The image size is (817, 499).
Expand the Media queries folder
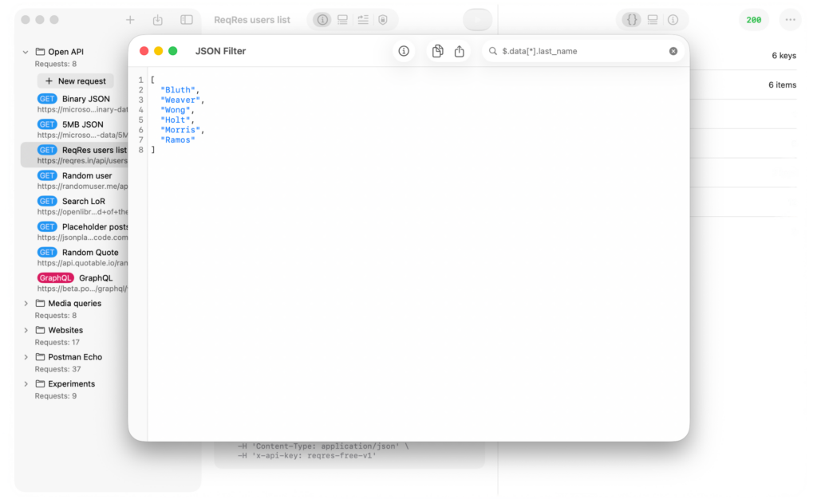click(26, 304)
